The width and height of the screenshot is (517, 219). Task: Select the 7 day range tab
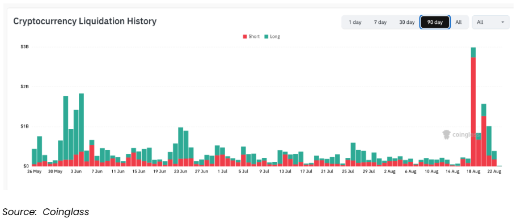[380, 23]
